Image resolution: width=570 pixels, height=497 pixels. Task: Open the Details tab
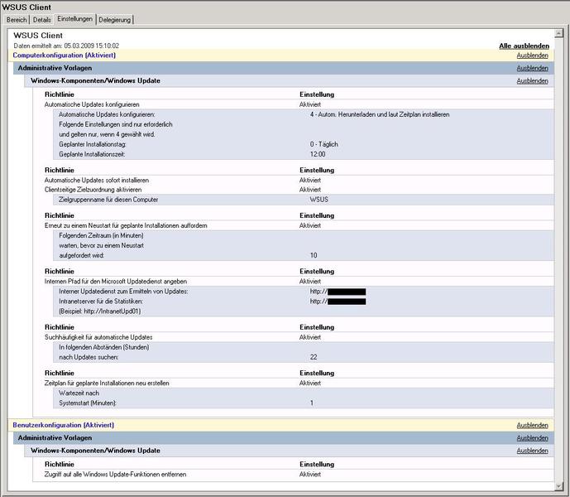(x=42, y=20)
